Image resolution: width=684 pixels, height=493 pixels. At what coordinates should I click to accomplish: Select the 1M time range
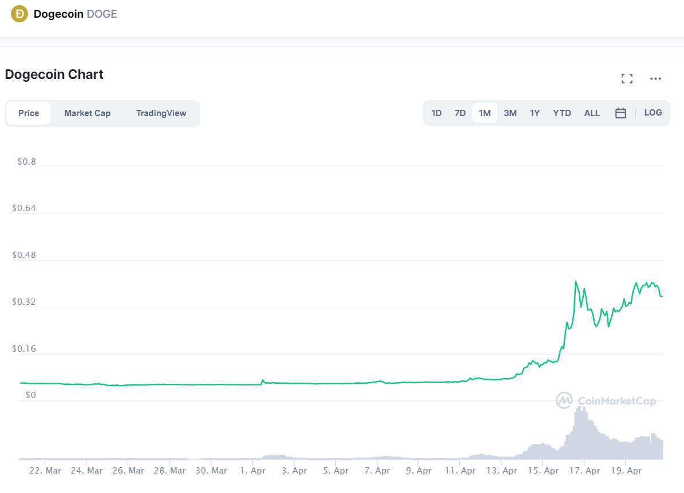pos(485,113)
